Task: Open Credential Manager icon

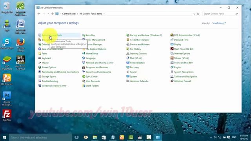Action: pos(128,40)
